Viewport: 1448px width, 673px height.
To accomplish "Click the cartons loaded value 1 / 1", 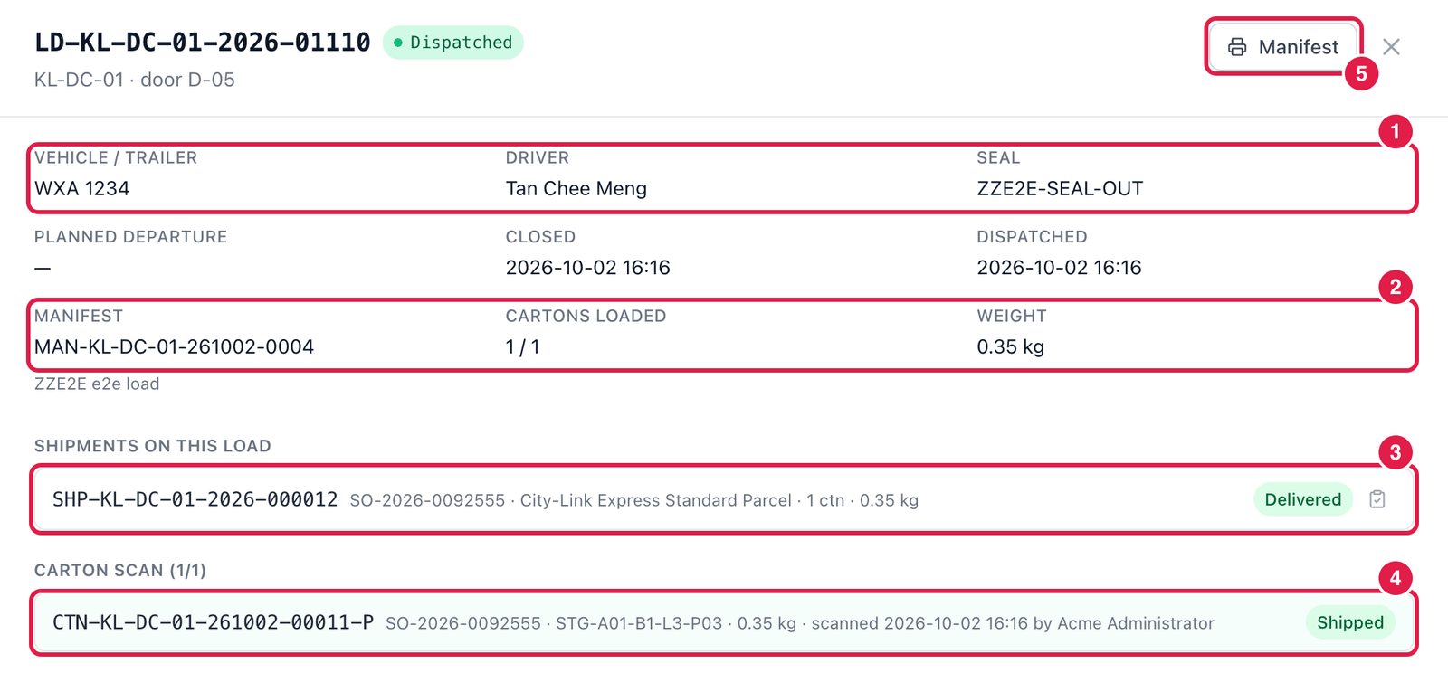I will tap(522, 346).
